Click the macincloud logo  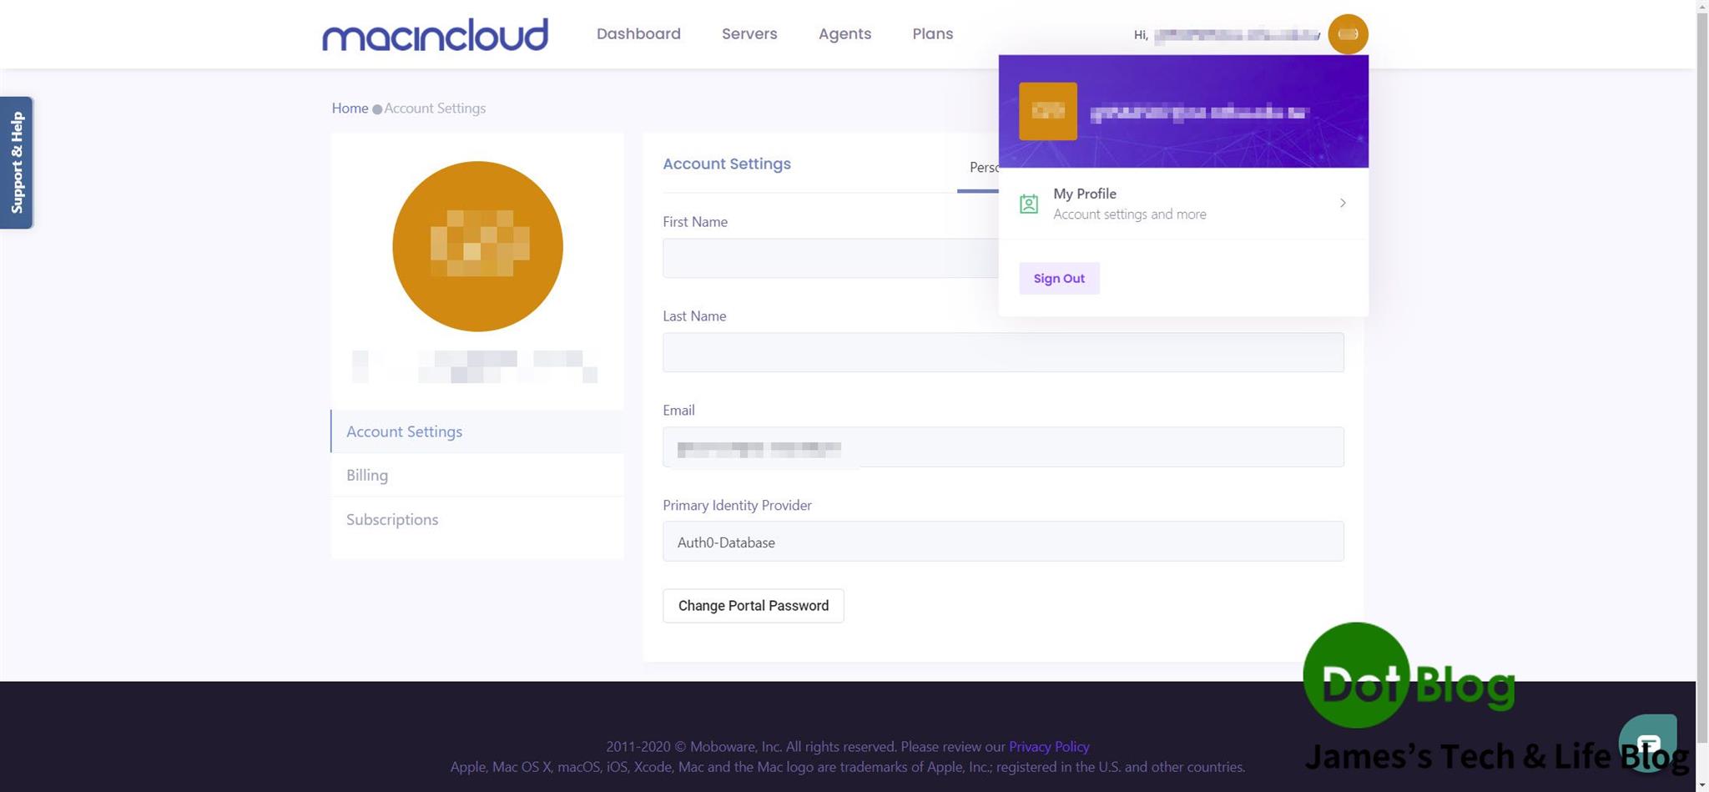click(x=434, y=33)
